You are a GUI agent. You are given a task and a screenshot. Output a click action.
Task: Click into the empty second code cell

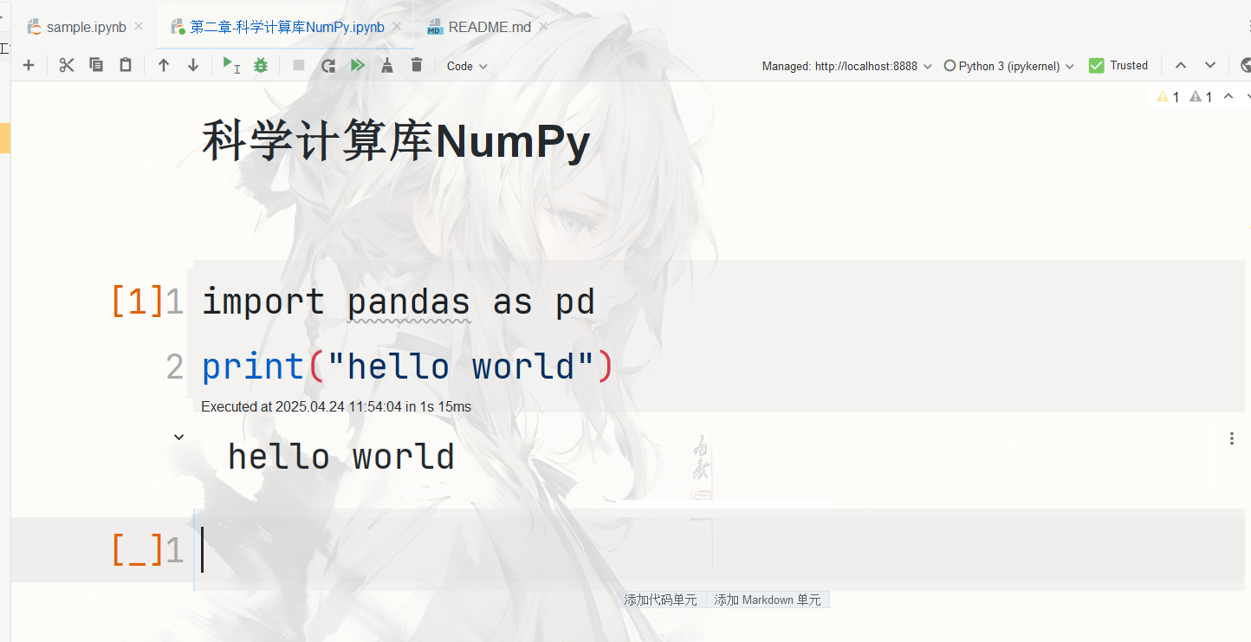(x=719, y=550)
